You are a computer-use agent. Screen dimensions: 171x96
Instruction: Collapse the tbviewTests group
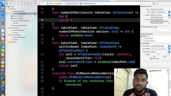pos(8,28)
